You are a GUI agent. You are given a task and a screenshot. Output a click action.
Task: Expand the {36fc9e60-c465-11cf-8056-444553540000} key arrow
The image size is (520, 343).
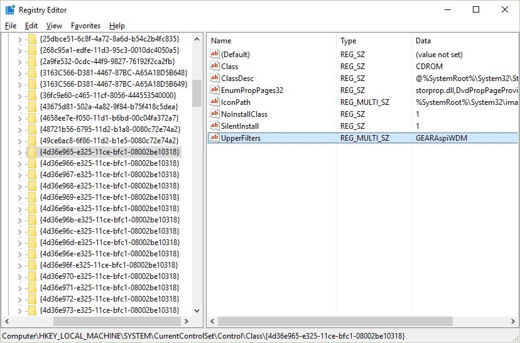tap(19, 95)
